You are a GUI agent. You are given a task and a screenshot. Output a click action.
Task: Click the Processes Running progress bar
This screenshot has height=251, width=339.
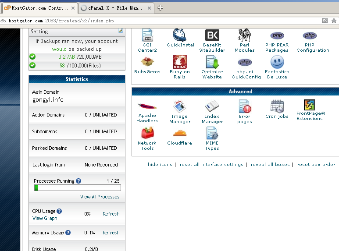point(77,188)
